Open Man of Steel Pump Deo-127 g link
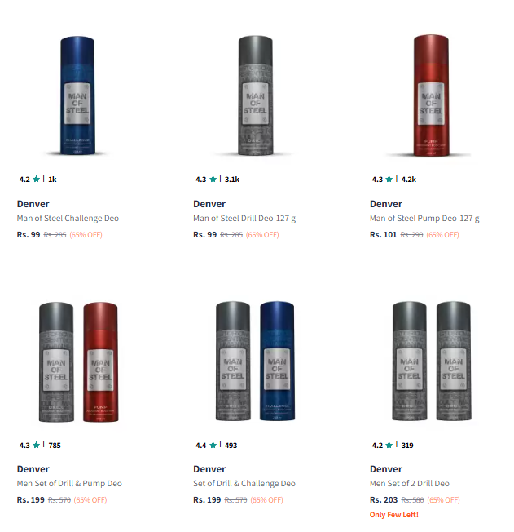Screen dimensions: 514x532 pos(424,218)
